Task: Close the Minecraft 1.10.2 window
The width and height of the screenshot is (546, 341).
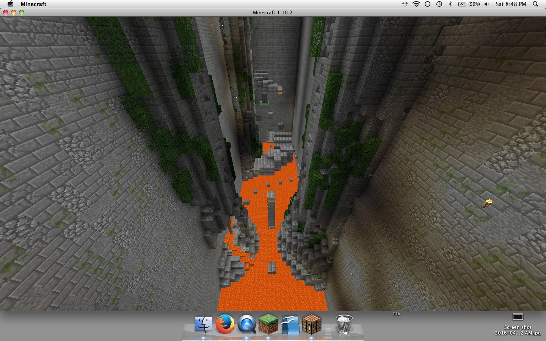Action: 6,12
